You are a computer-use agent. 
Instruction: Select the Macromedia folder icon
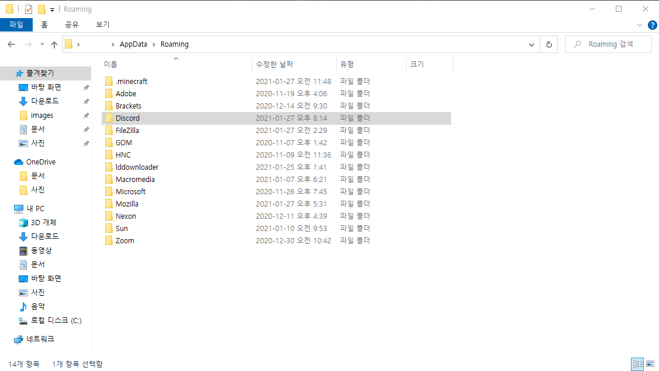pos(109,179)
